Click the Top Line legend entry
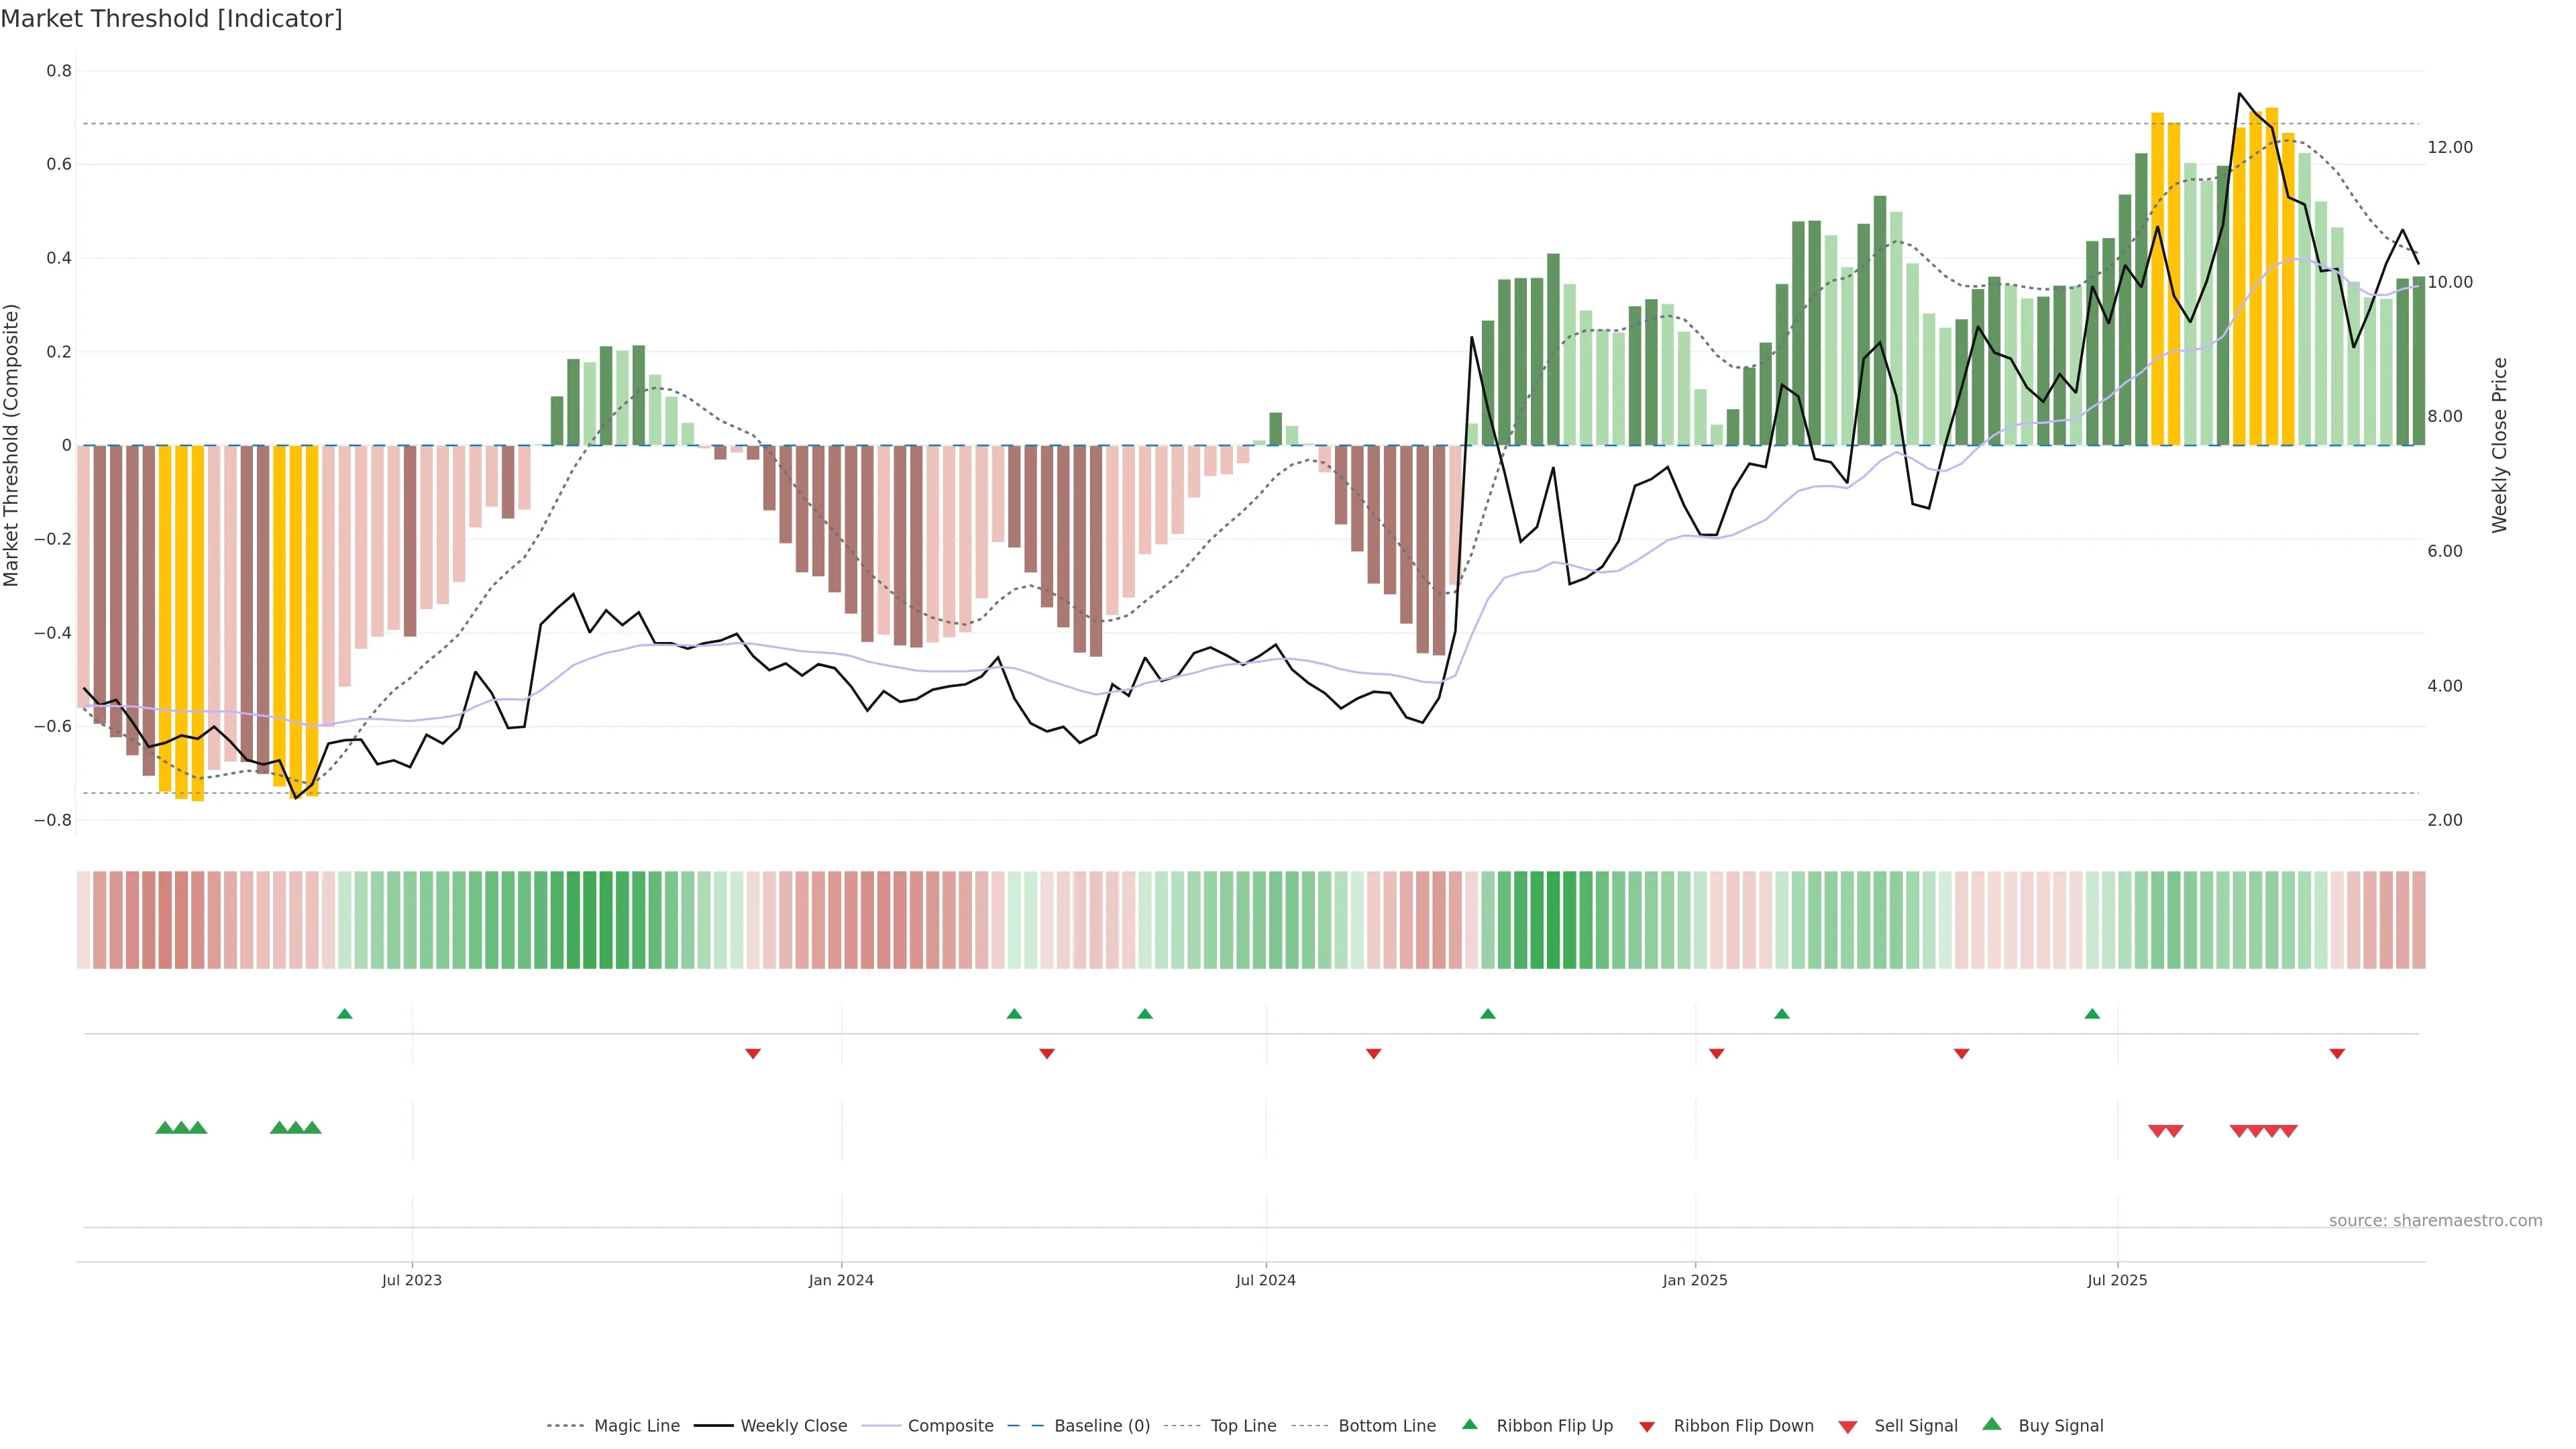The width and height of the screenshot is (2576, 1449). (x=1243, y=1425)
